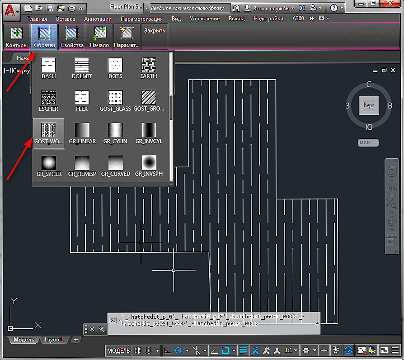Switch to the Модель tab
The height and width of the screenshot is (360, 404).
[x=23, y=340]
